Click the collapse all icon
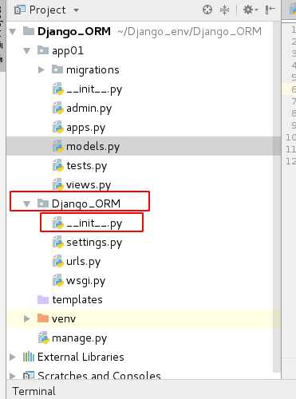Viewport: 296px width, 399px height. pos(224,10)
